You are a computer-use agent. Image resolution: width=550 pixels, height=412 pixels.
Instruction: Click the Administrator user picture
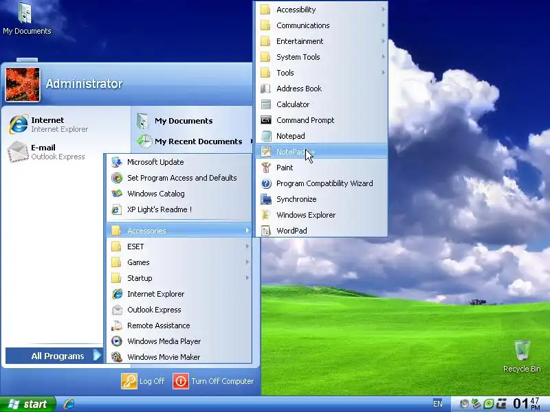tap(23, 84)
